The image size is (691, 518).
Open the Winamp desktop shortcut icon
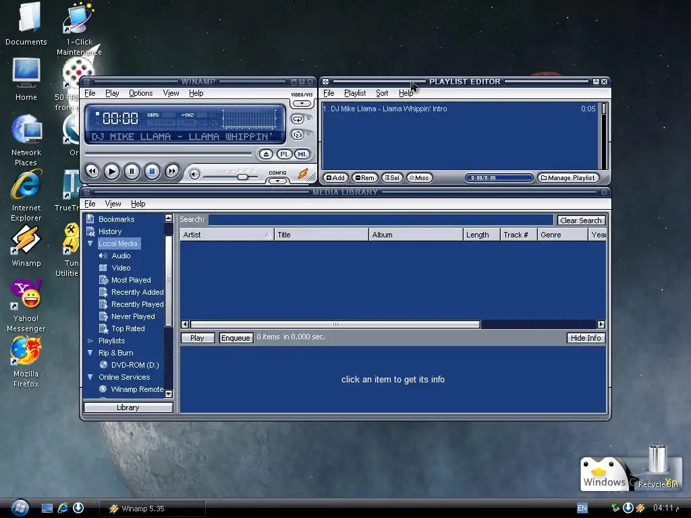26,240
